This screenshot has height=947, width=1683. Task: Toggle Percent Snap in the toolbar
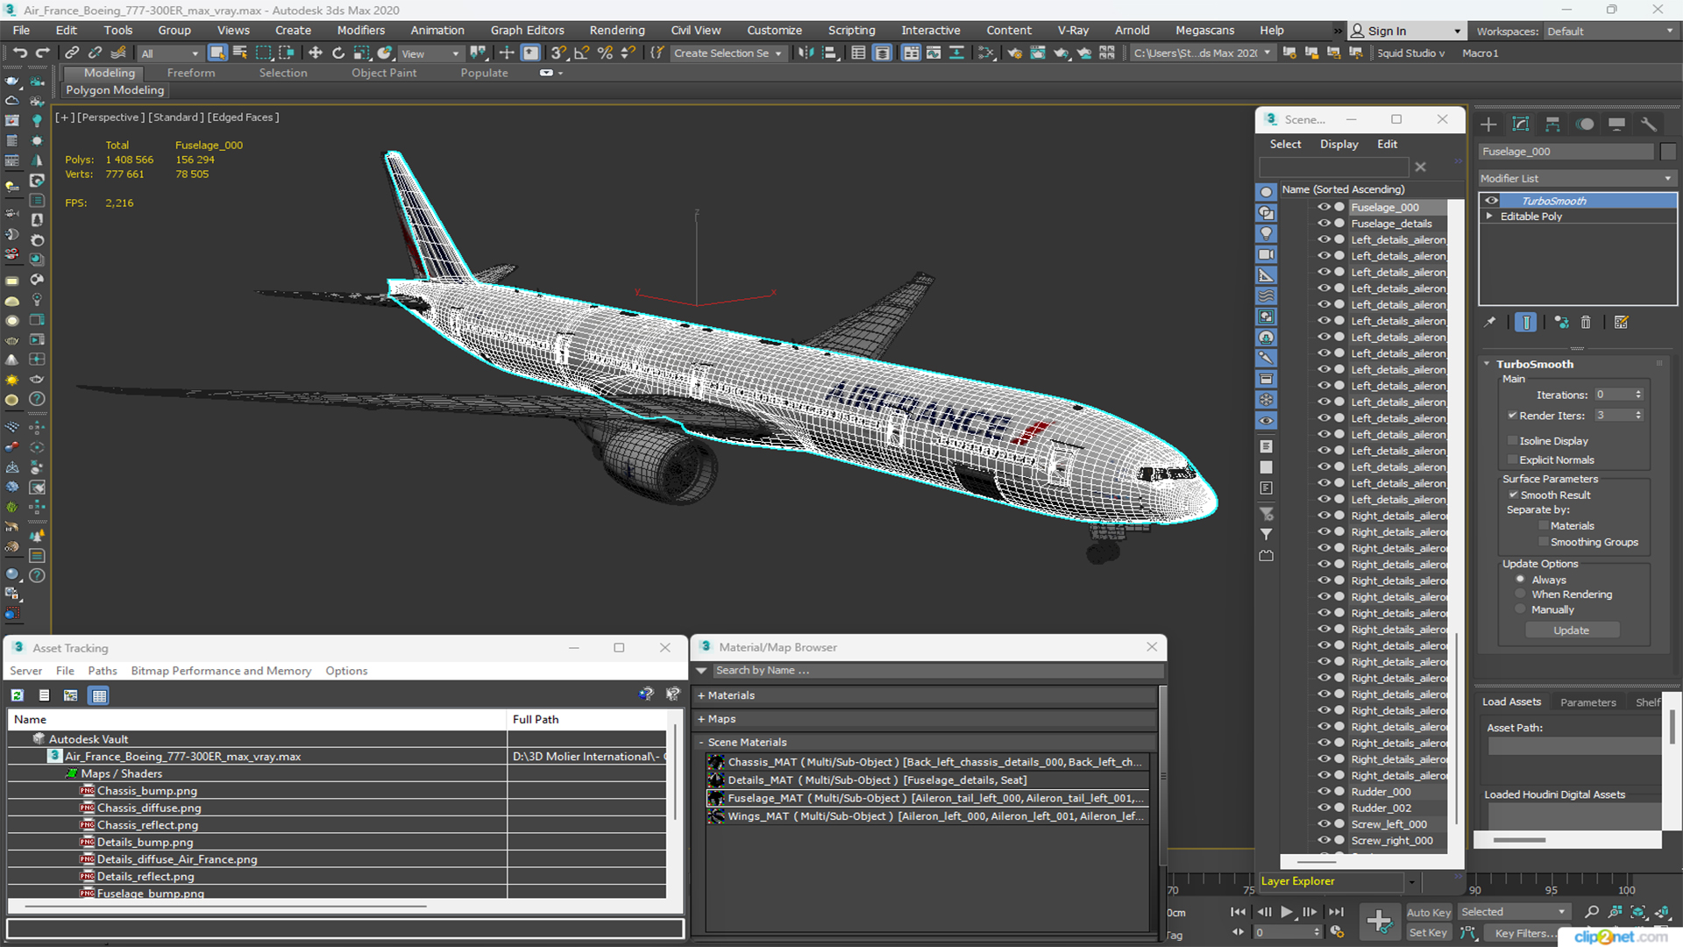pos(605,53)
